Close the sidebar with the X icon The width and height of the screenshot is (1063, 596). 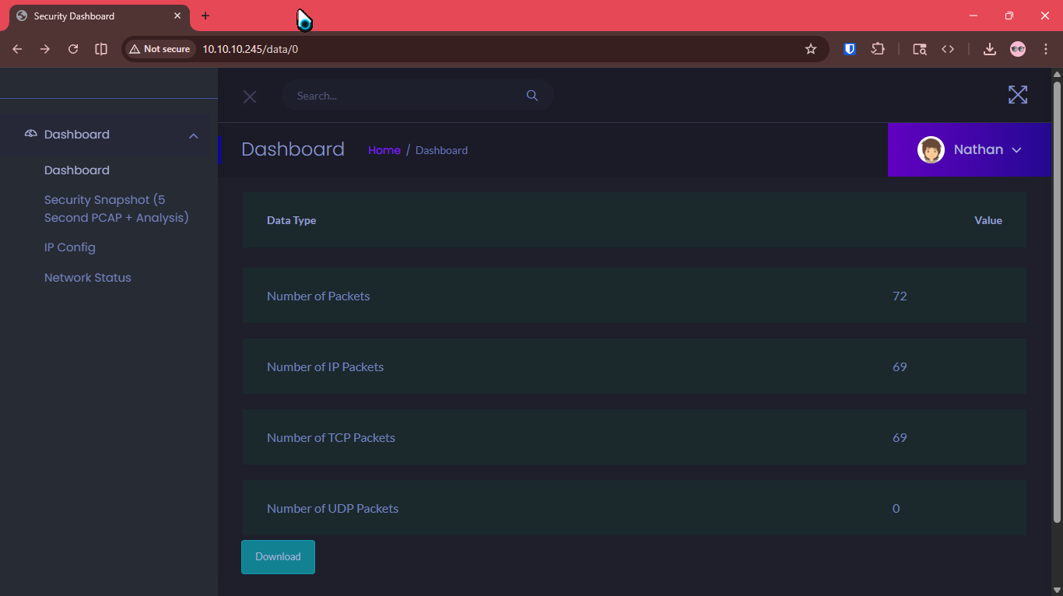click(250, 96)
